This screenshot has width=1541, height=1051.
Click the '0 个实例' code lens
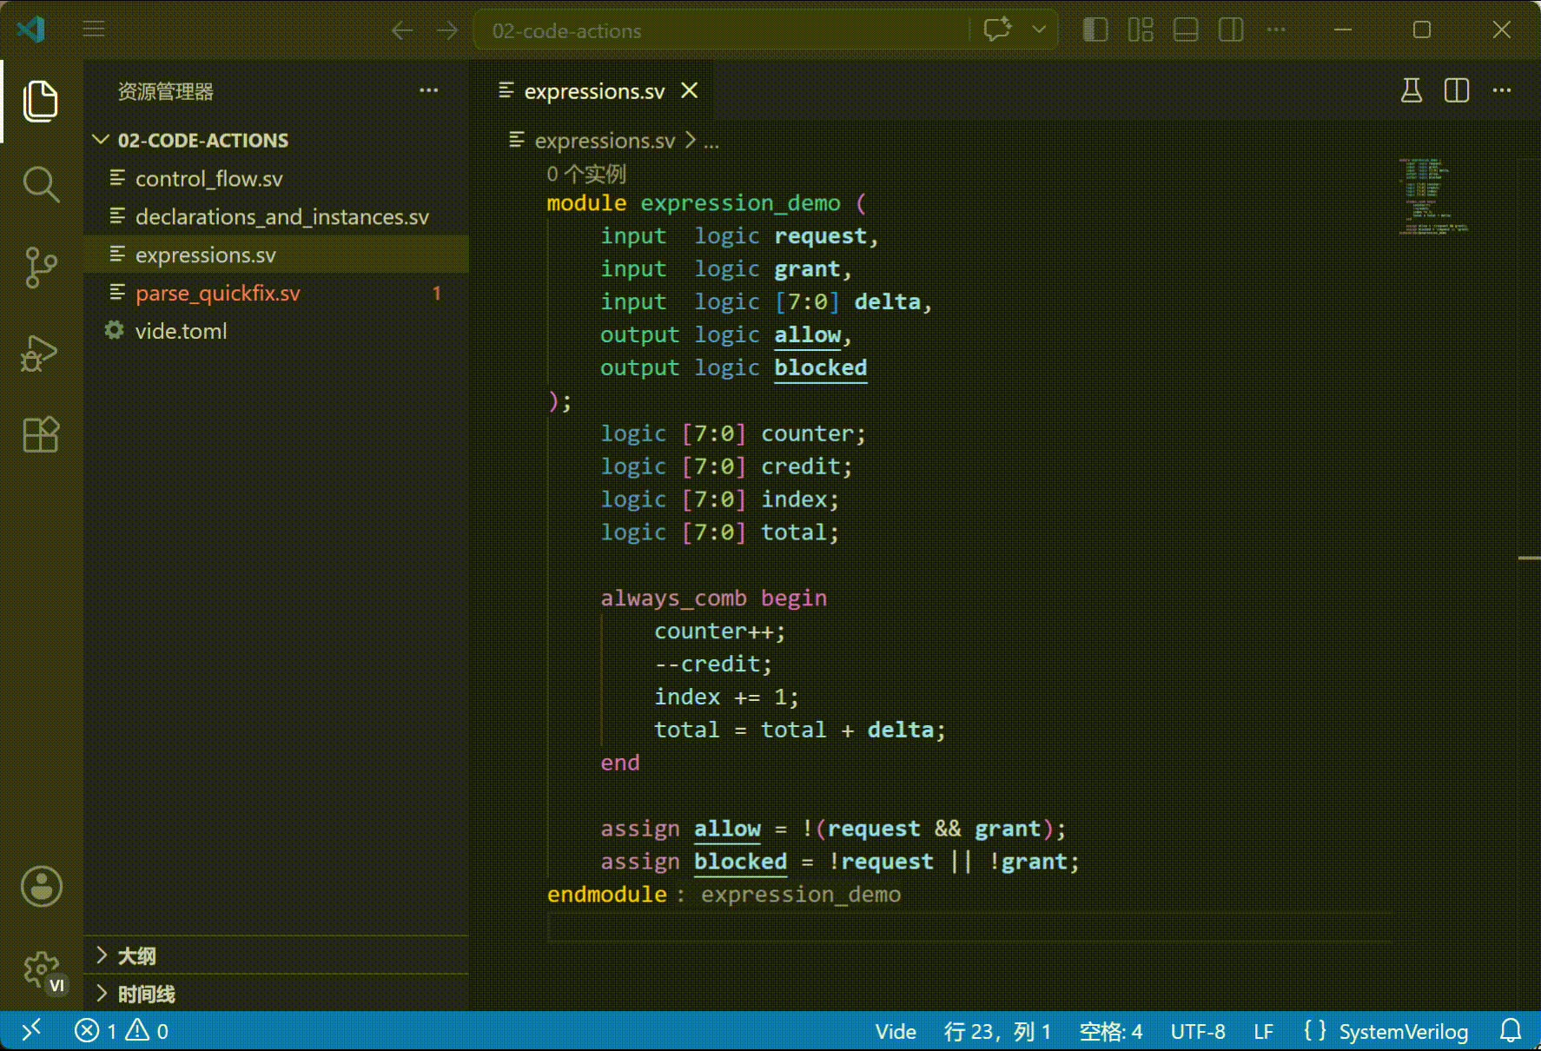point(586,174)
